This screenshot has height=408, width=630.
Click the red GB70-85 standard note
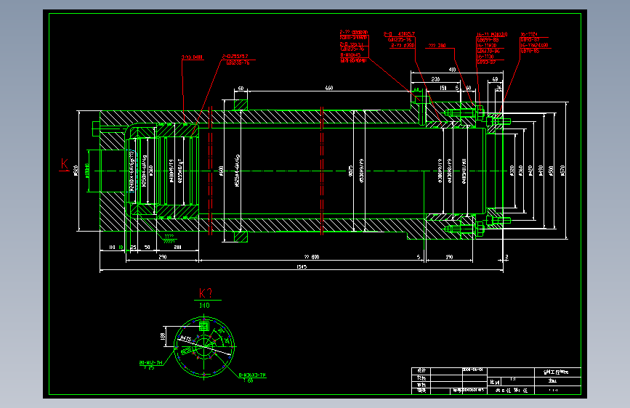[530, 51]
